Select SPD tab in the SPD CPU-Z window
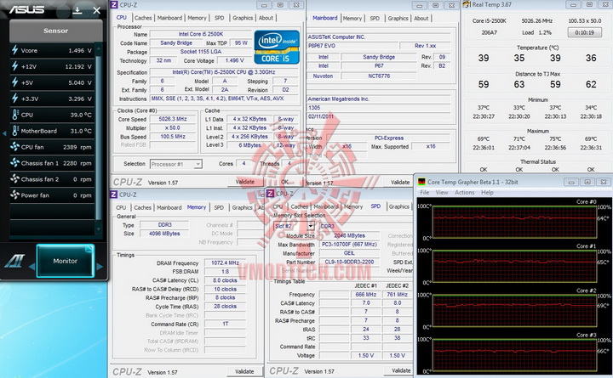This screenshot has height=378, width=613. [x=375, y=206]
